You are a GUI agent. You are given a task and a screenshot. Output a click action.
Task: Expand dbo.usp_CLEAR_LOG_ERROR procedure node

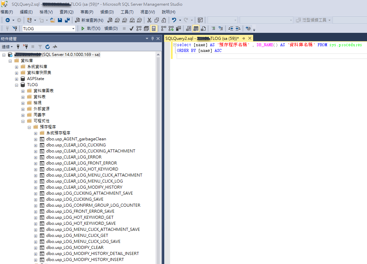pos(35,157)
